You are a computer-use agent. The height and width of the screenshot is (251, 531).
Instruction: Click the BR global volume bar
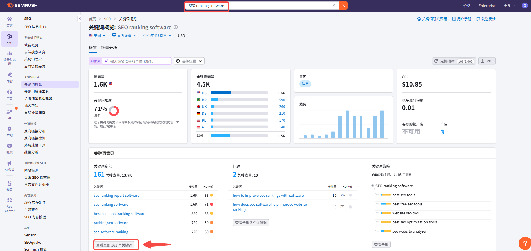[239, 100]
